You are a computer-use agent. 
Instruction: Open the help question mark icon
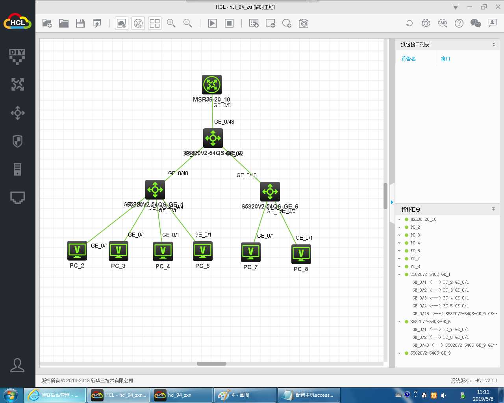click(x=459, y=23)
